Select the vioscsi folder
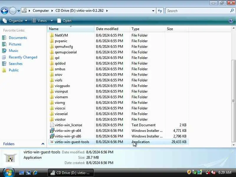 (60, 108)
